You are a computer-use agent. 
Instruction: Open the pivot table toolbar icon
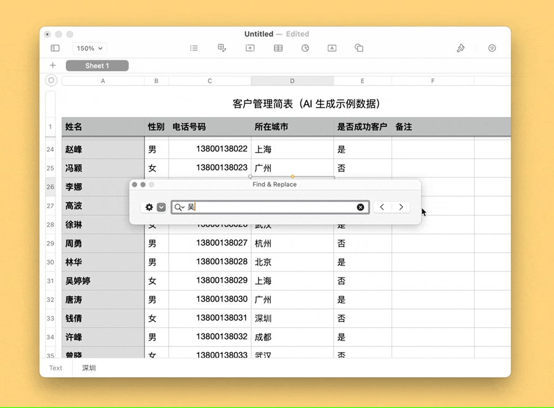tap(222, 48)
